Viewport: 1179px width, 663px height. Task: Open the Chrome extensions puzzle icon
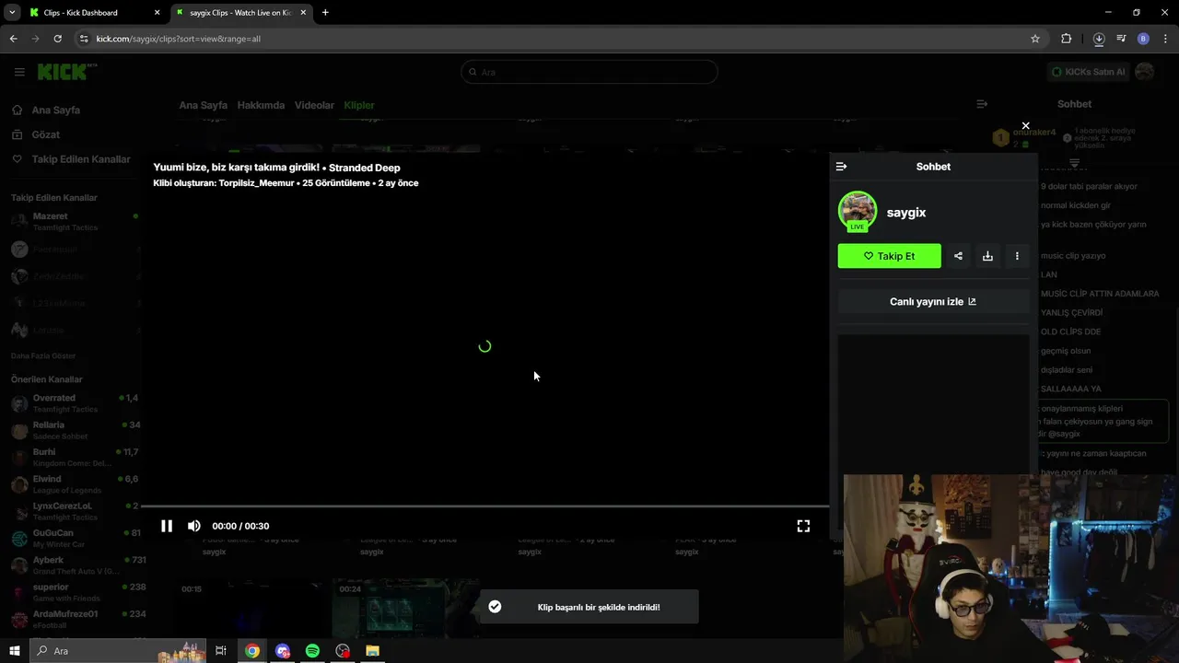point(1067,39)
